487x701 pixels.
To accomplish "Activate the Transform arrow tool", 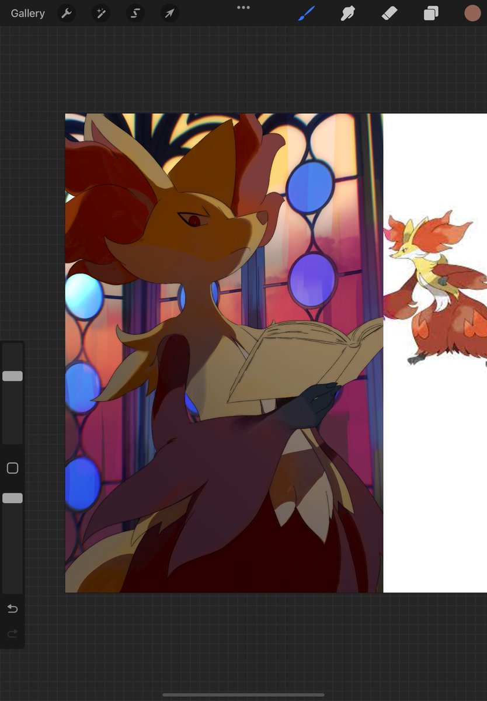I will coord(169,13).
